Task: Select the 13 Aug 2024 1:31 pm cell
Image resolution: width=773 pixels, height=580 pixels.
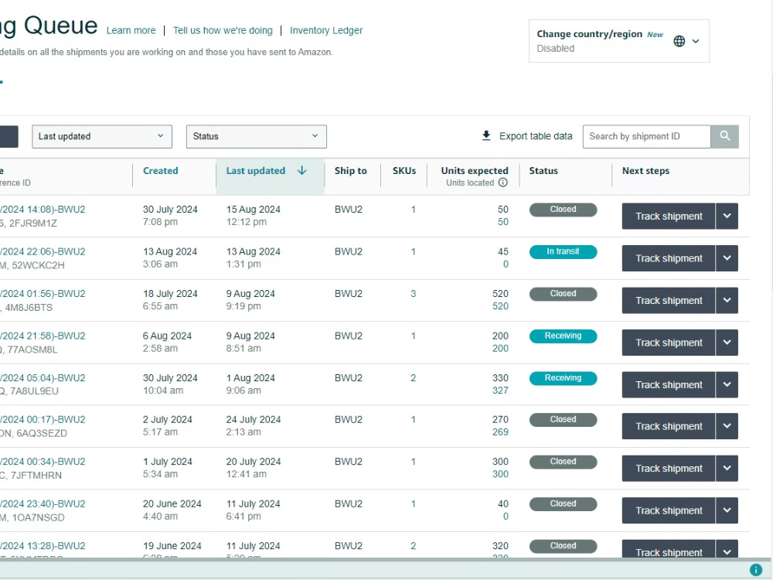Action: click(254, 258)
